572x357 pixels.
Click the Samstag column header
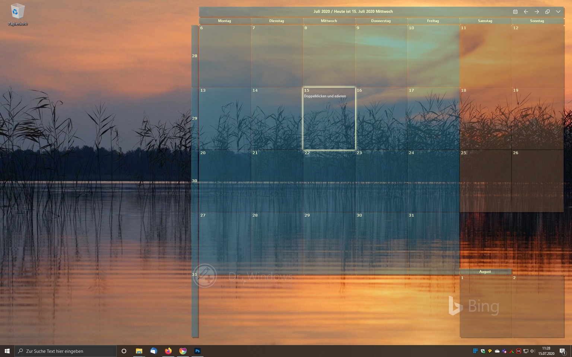[485, 21]
